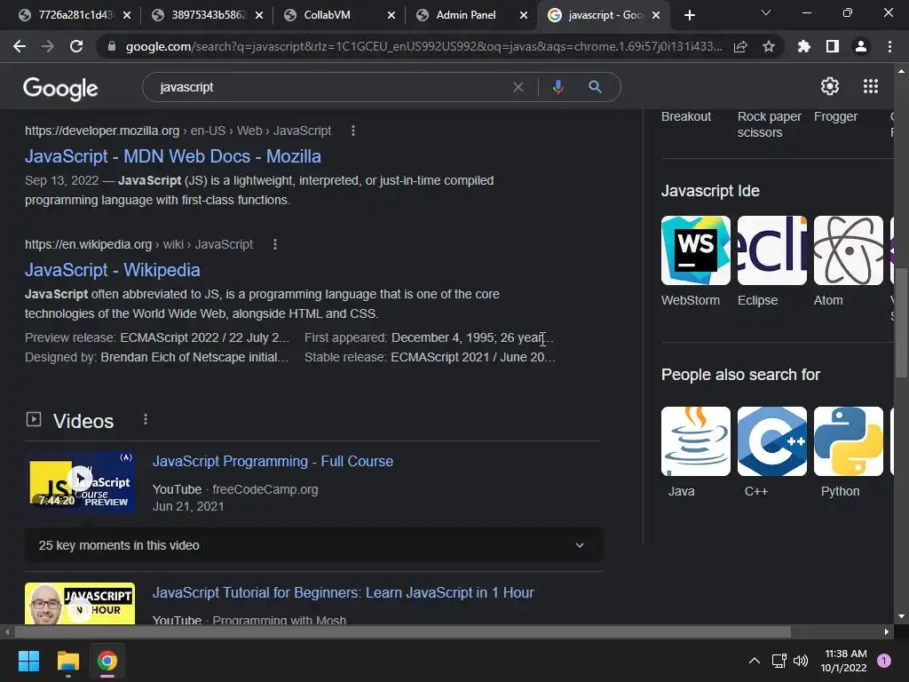This screenshot has height=682, width=909.
Task: Open a new browser tab
Action: click(689, 16)
